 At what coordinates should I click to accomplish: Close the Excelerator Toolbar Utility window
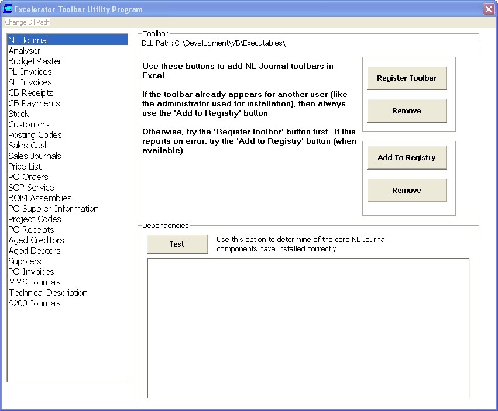[x=489, y=9]
